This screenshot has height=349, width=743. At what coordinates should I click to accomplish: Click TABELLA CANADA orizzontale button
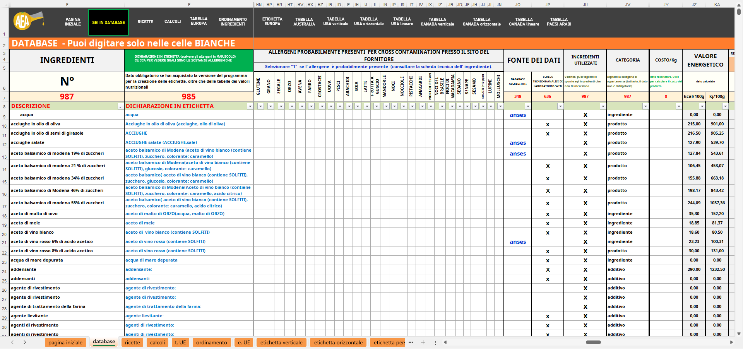click(x=482, y=22)
